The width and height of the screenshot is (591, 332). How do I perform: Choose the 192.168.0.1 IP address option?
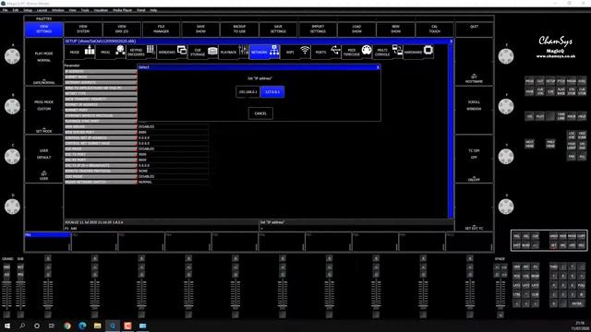click(248, 92)
